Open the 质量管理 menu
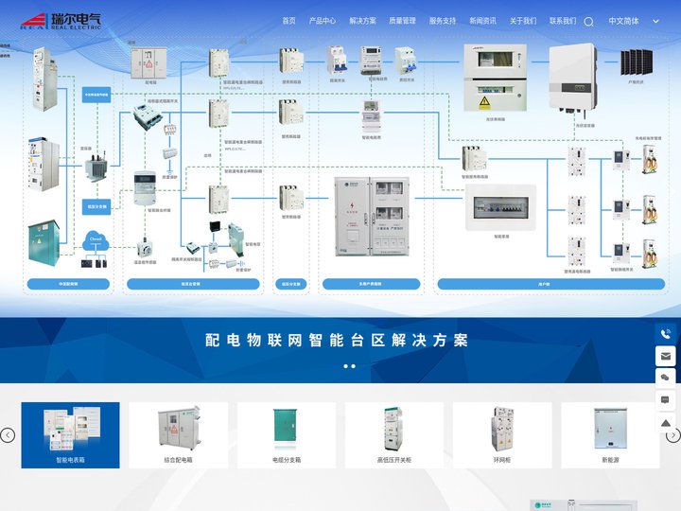681x511 pixels. tap(403, 21)
